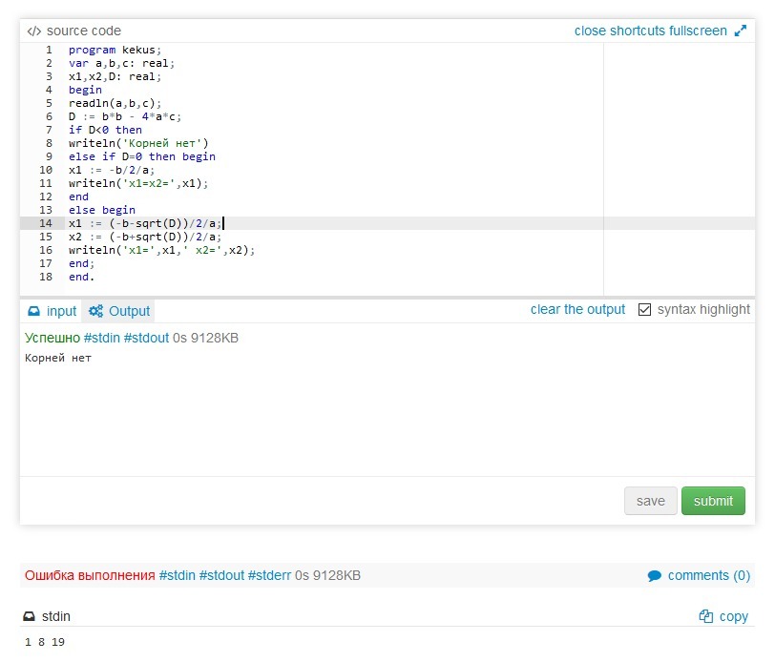Click the comments speech bubble icon

[655, 575]
